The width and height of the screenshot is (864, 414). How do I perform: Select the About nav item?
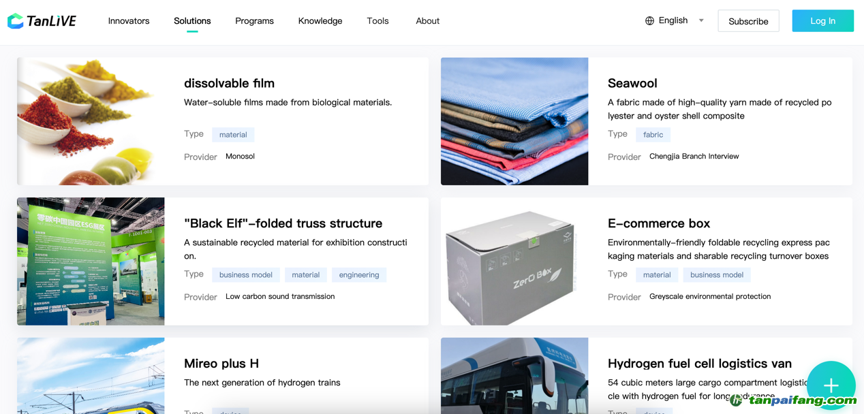[x=427, y=21]
